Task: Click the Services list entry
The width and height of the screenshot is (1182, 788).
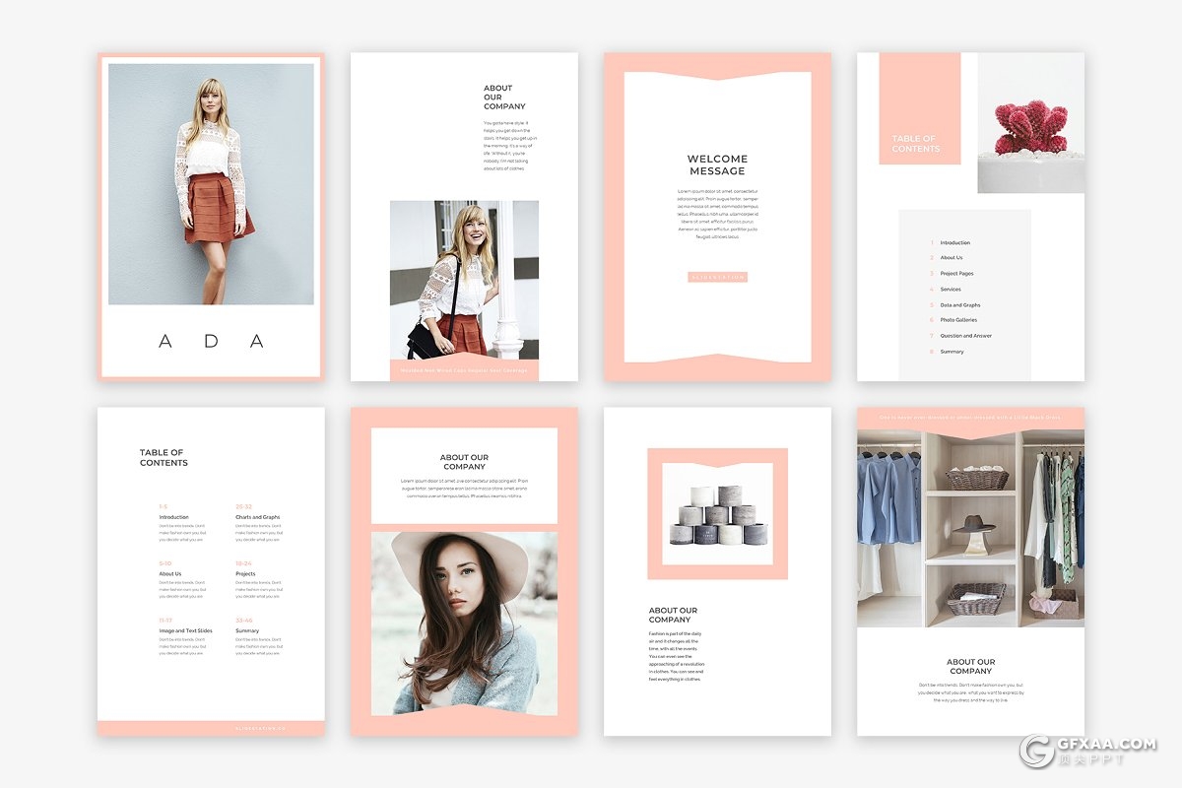Action: coord(951,290)
